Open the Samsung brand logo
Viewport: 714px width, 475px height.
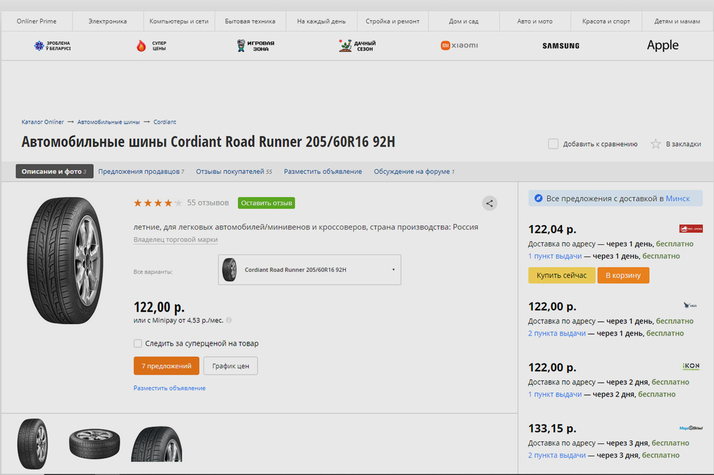(561, 45)
